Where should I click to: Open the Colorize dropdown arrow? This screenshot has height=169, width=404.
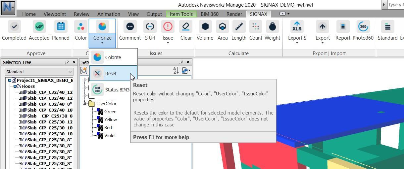tap(102, 43)
